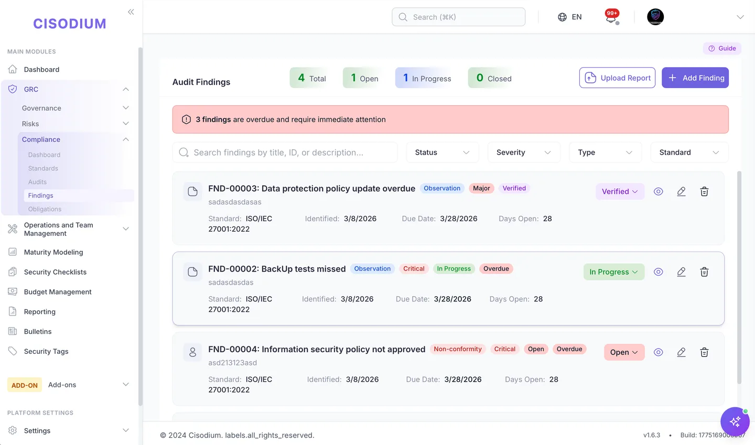This screenshot has height=445, width=755.
Task: Click the Maturity Modeling chart icon
Action: coord(13,252)
